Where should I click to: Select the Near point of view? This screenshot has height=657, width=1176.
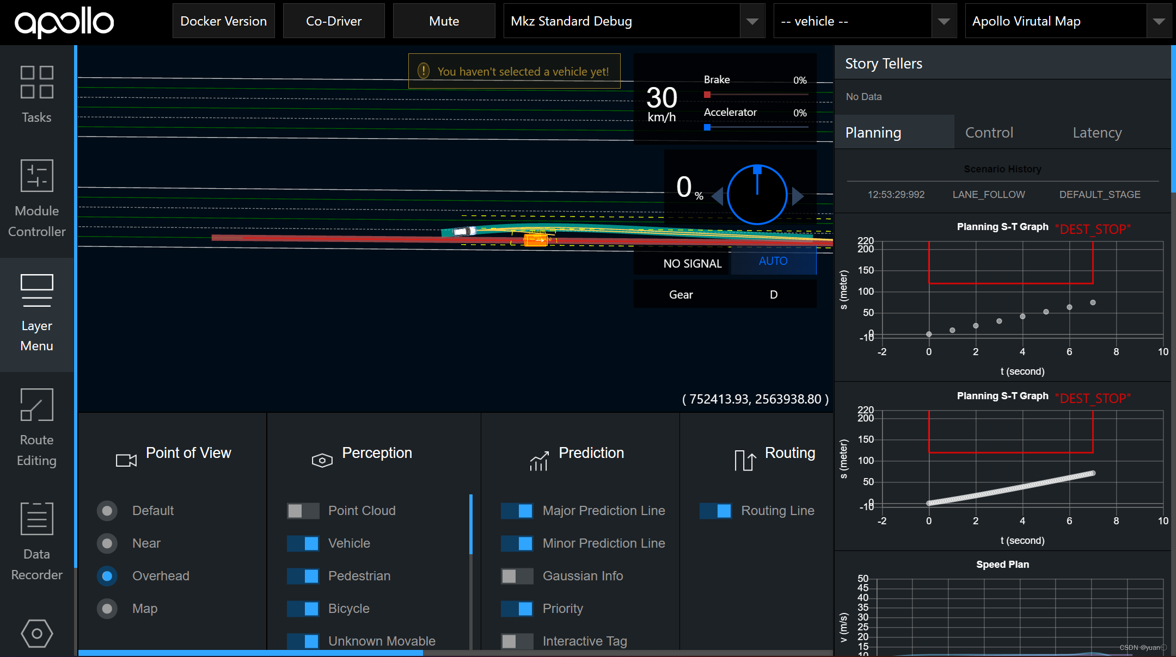(107, 543)
